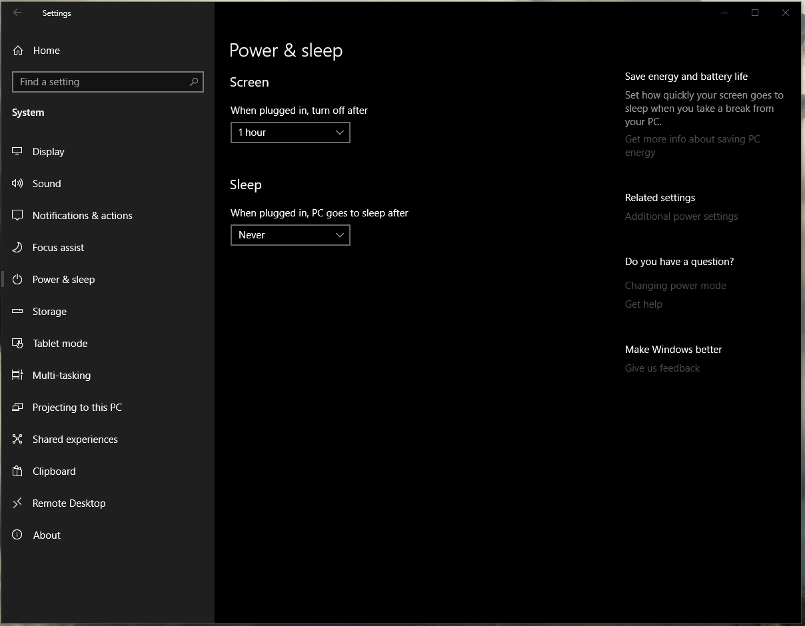
Task: Click the About info icon
Action: pyautogui.click(x=17, y=535)
